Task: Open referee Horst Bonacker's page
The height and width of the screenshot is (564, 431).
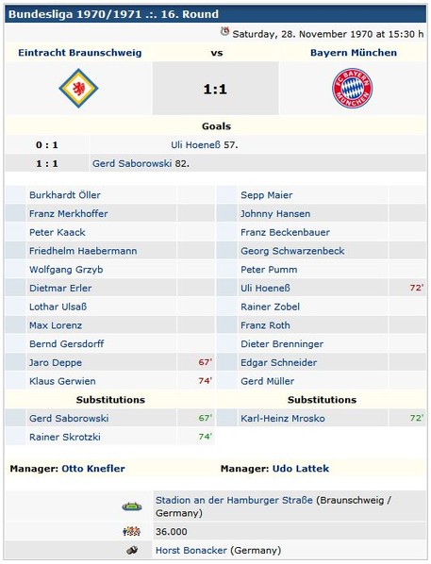Action: (x=191, y=551)
